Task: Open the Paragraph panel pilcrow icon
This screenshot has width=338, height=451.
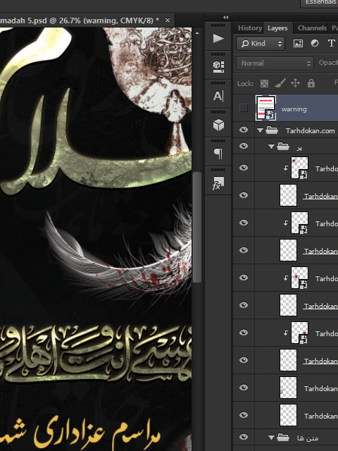Action: pyautogui.click(x=218, y=154)
